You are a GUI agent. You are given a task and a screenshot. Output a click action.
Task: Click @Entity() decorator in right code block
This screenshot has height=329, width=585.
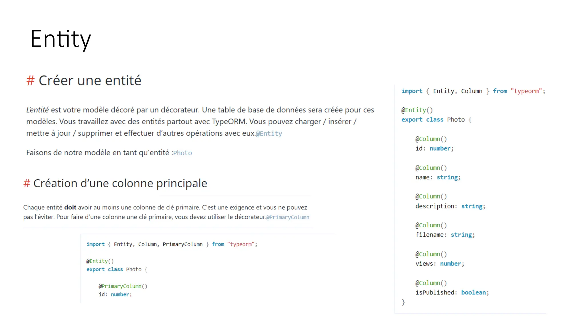point(417,110)
